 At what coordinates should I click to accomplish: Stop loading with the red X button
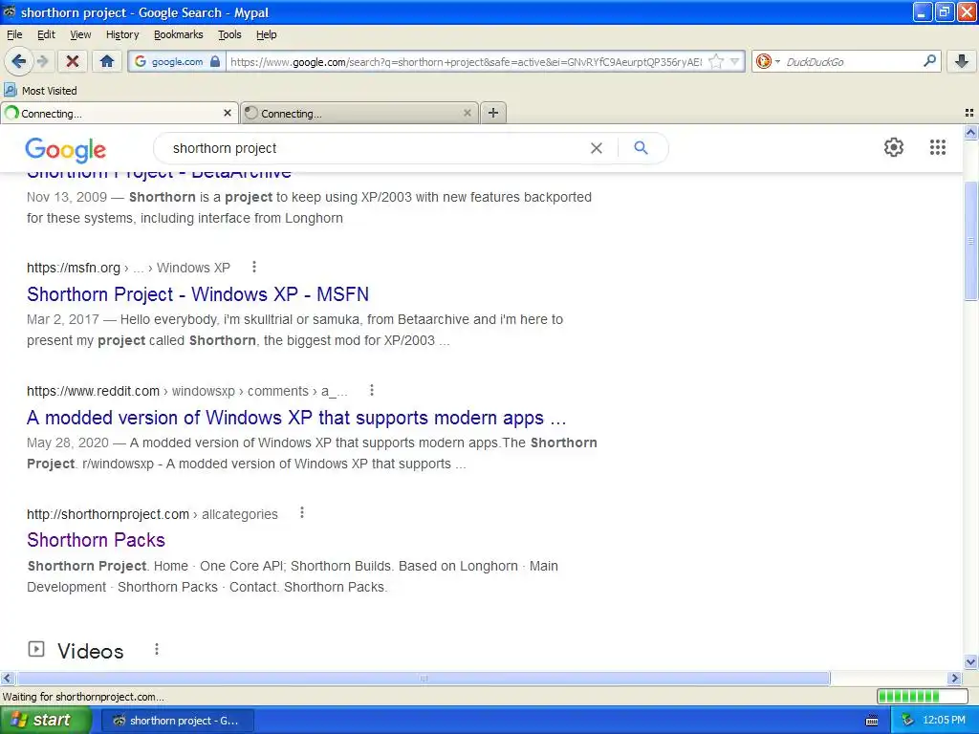point(73,61)
